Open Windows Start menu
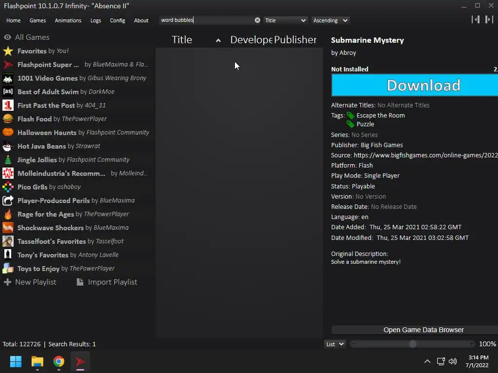Image resolution: width=498 pixels, height=373 pixels. pyautogui.click(x=16, y=361)
